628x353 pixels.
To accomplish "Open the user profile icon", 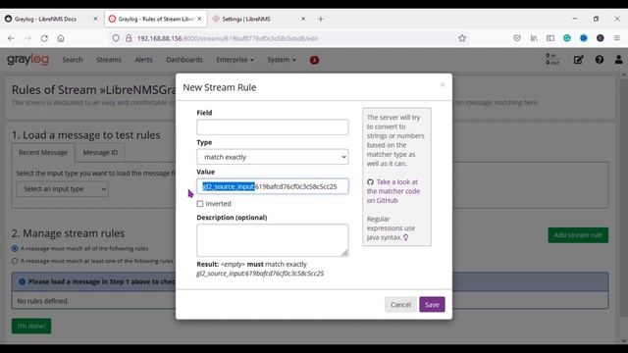I will pos(619,60).
